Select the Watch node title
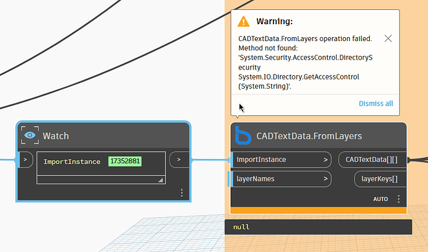The width and height of the screenshot is (428, 252). [56, 136]
